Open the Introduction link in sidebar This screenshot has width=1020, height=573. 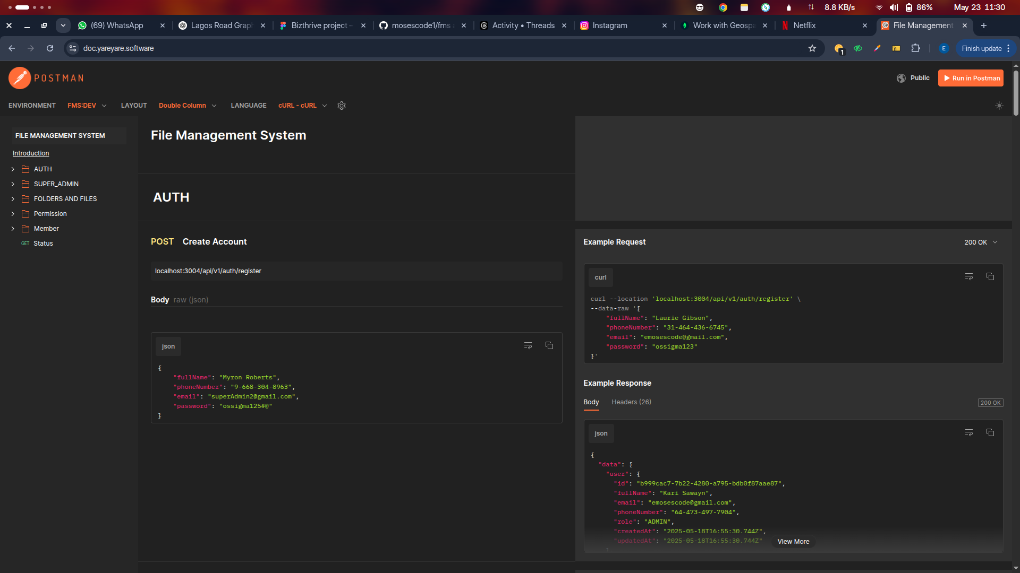[x=31, y=153]
